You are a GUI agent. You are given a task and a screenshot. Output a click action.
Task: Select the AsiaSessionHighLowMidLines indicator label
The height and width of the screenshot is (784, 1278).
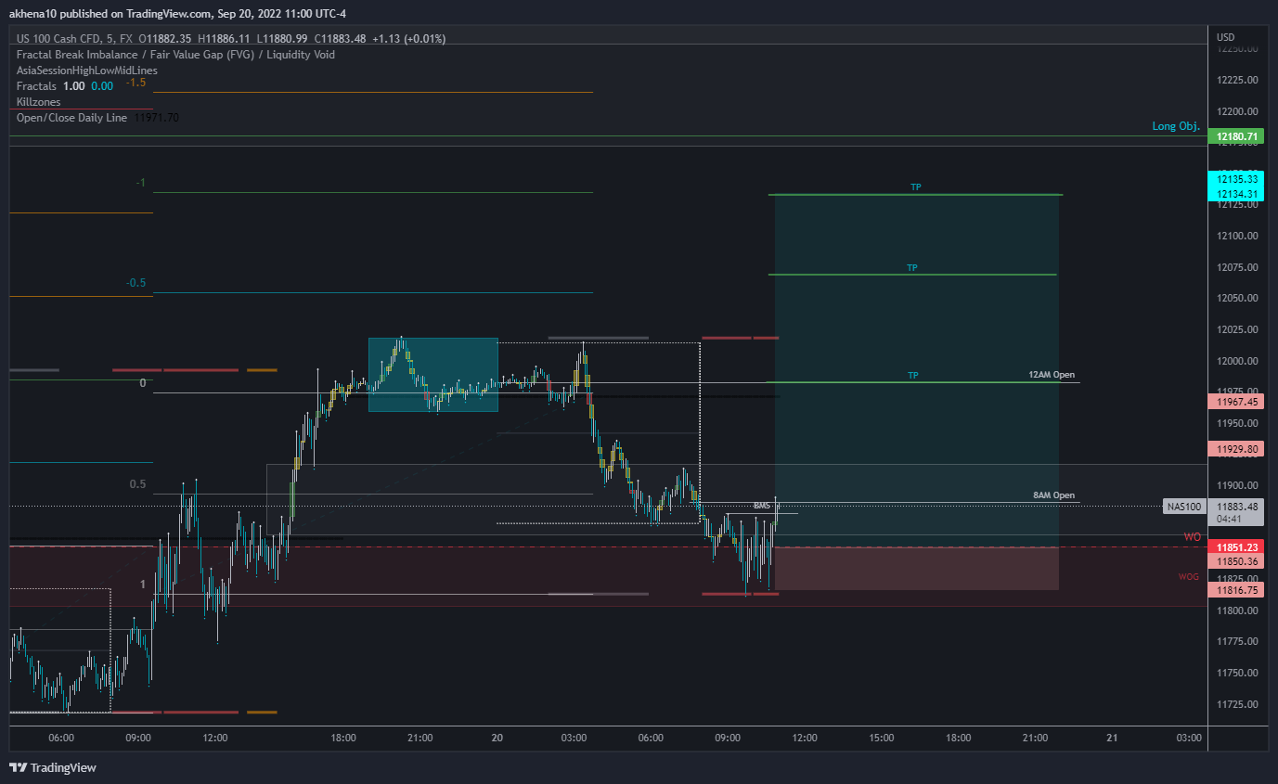click(87, 71)
